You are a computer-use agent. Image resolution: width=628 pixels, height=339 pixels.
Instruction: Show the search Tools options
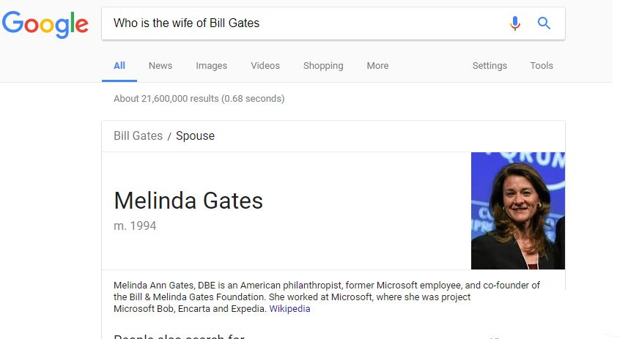pyautogui.click(x=542, y=66)
